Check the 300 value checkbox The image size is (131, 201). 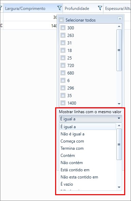click(x=63, y=28)
